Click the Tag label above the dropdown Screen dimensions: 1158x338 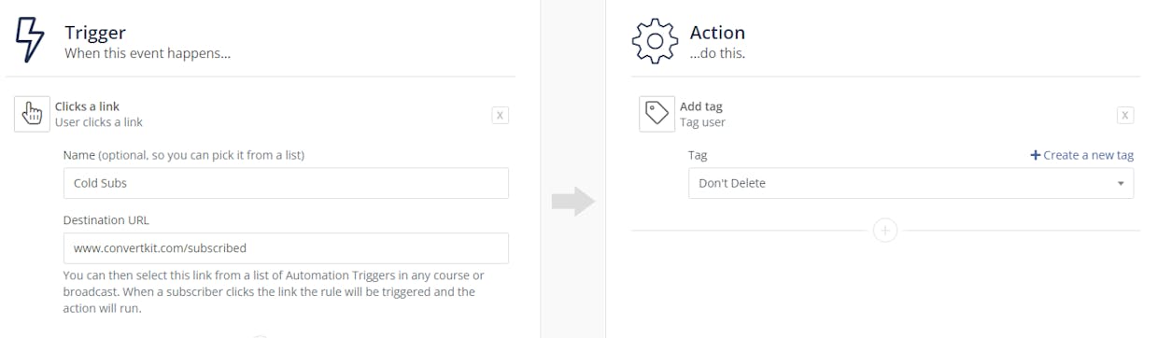pyautogui.click(x=698, y=155)
